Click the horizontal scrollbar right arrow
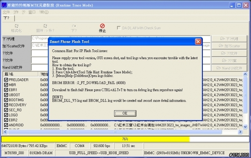The height and width of the screenshot is (158, 251). [x=240, y=132]
